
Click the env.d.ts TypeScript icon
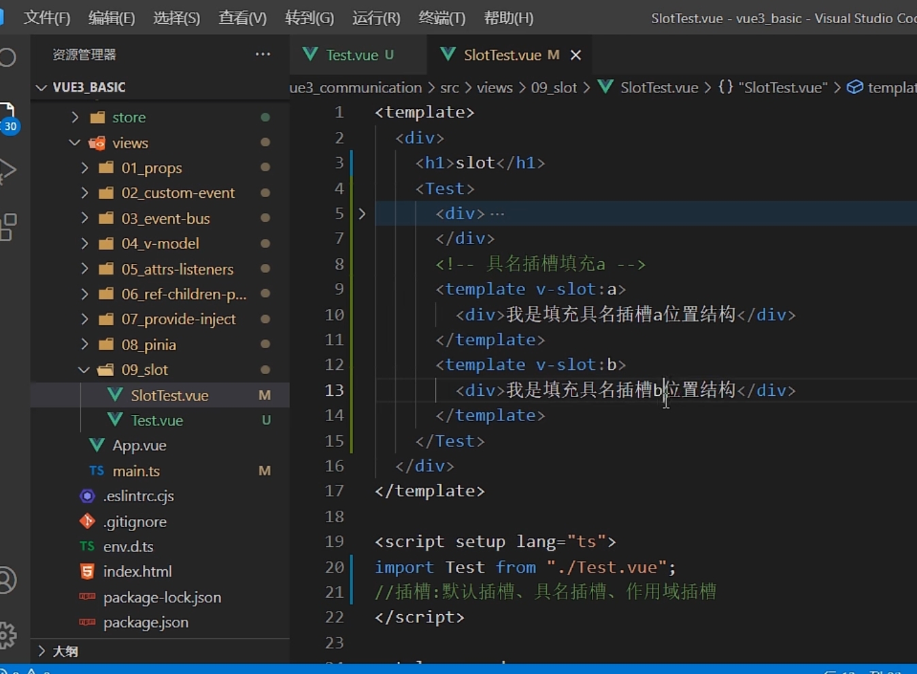(x=87, y=546)
